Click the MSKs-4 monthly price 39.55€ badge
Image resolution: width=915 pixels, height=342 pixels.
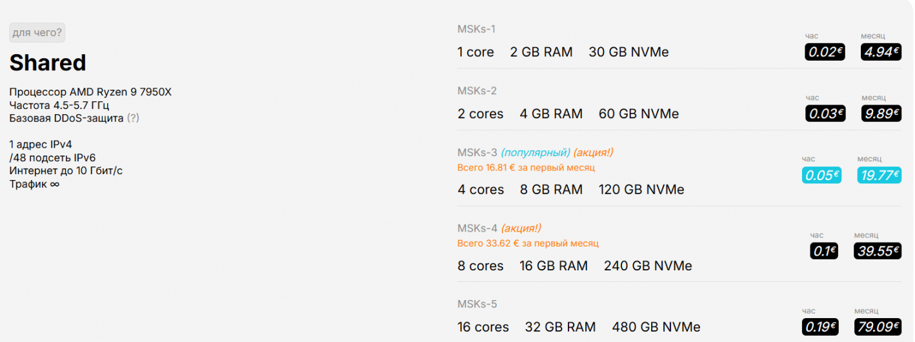[878, 251]
